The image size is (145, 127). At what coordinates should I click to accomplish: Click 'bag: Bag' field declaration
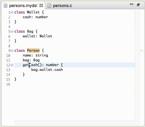click(31, 60)
